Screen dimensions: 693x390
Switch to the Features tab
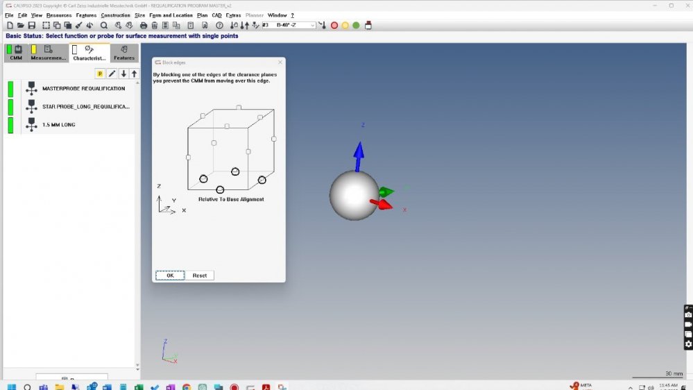[124, 53]
